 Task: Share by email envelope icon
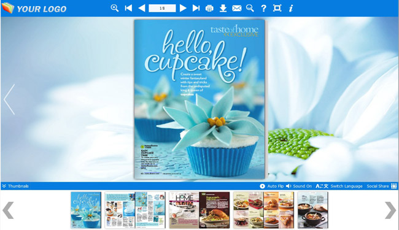tap(237, 9)
